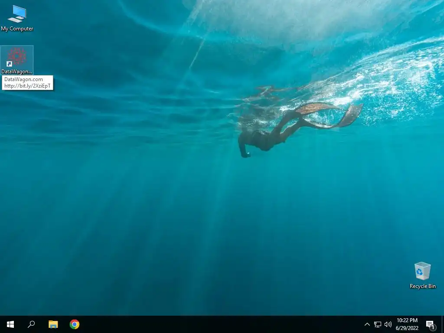Click the Show desktop strip

pos(443,324)
